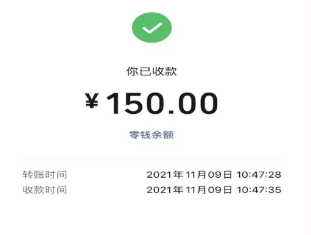
Task: Select the time 10:47:28
Action: click(259, 175)
